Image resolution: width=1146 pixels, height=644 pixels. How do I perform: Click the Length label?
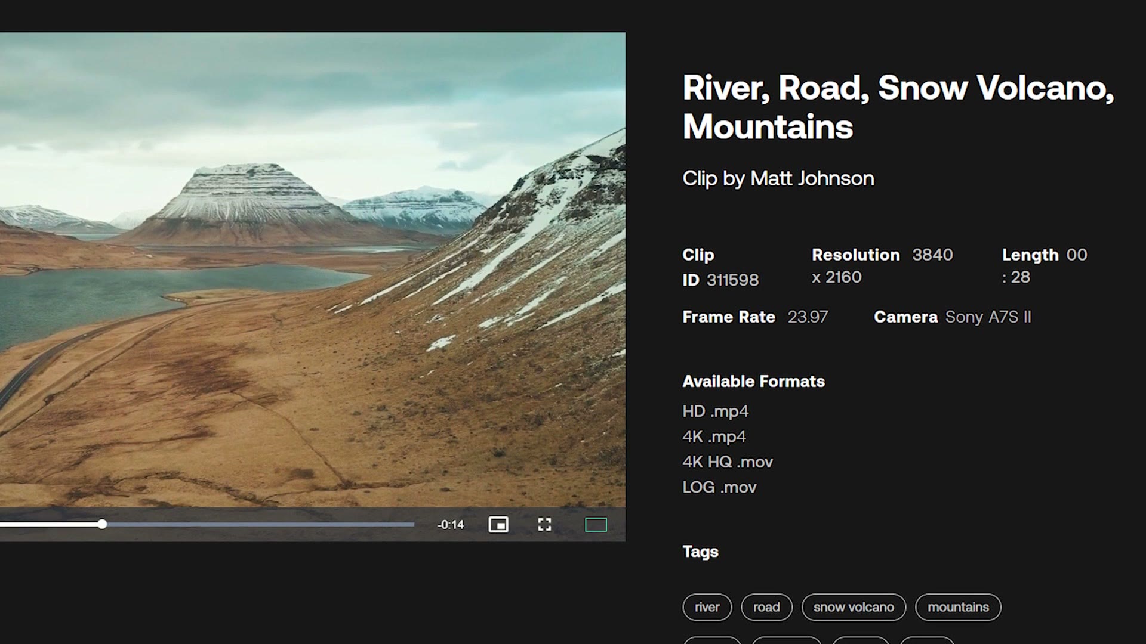click(x=1030, y=255)
